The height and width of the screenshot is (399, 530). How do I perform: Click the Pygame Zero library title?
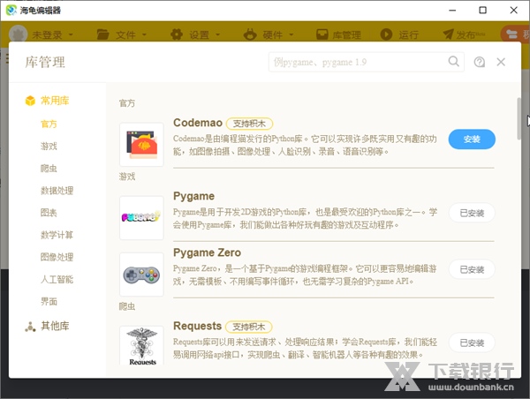(x=208, y=252)
